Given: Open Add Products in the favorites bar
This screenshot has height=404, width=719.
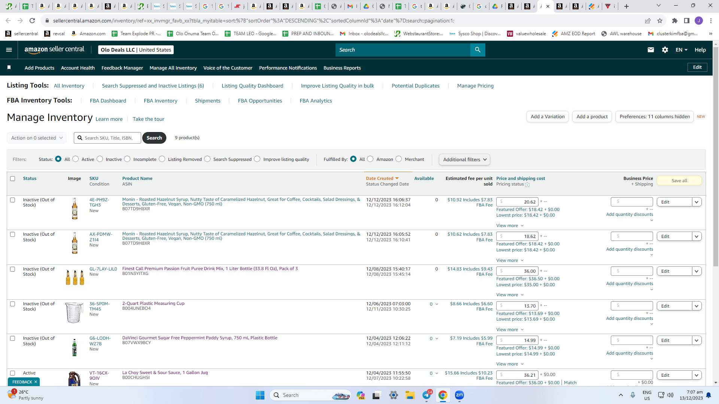Looking at the screenshot, I should (x=39, y=68).
